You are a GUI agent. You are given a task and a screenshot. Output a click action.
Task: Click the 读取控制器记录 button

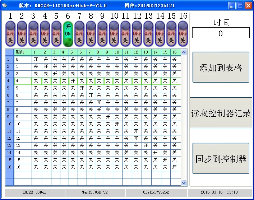[x=221, y=113]
